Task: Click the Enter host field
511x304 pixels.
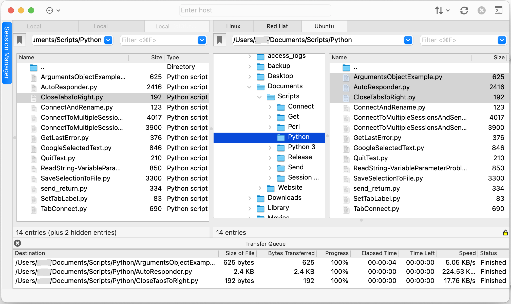Action: (255, 10)
